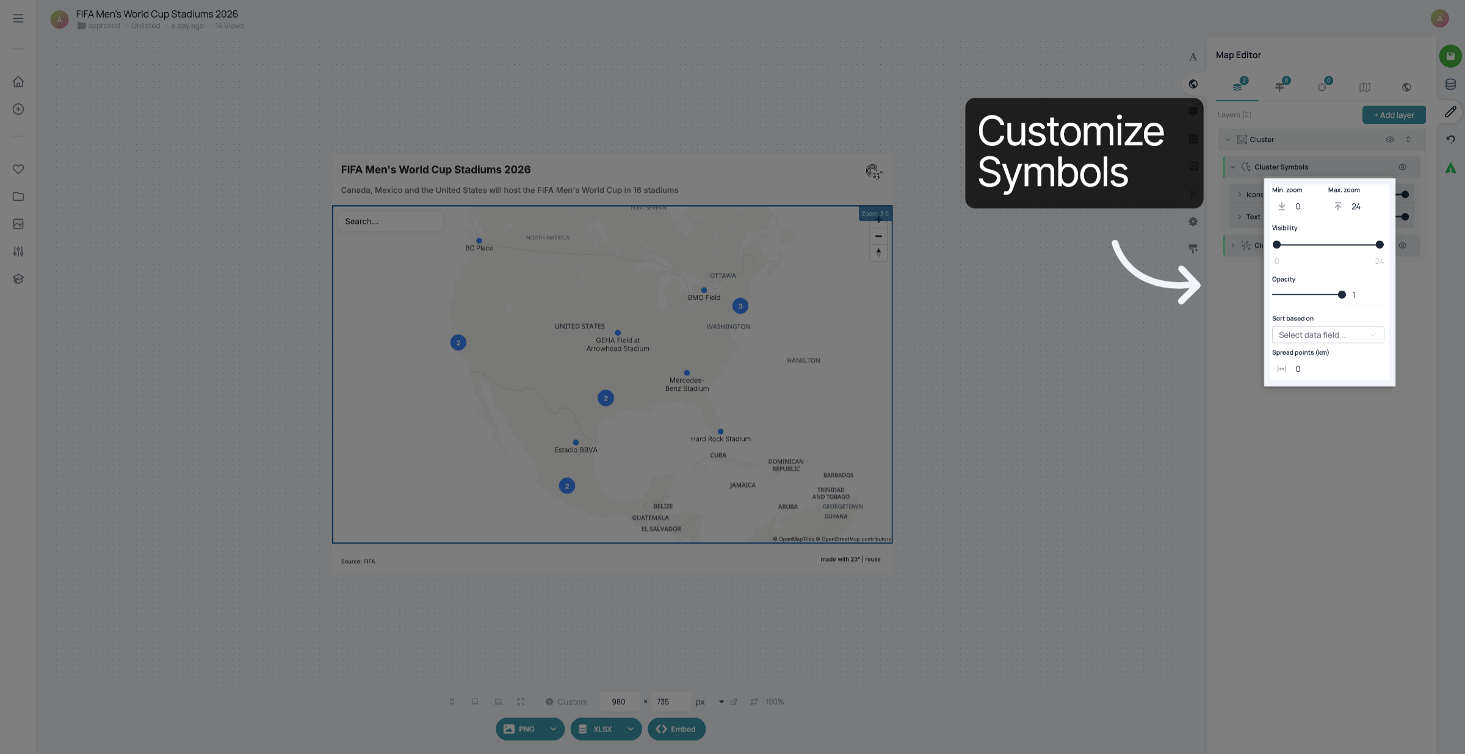This screenshot has height=754, width=1465.
Task: Open the paint roller theme tool
Action: click(x=1193, y=248)
